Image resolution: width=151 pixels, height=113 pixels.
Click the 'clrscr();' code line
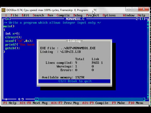pyautogui.click(x=13, y=37)
